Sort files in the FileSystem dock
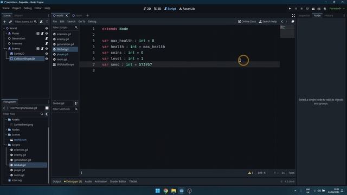 pyautogui.click(x=47, y=114)
